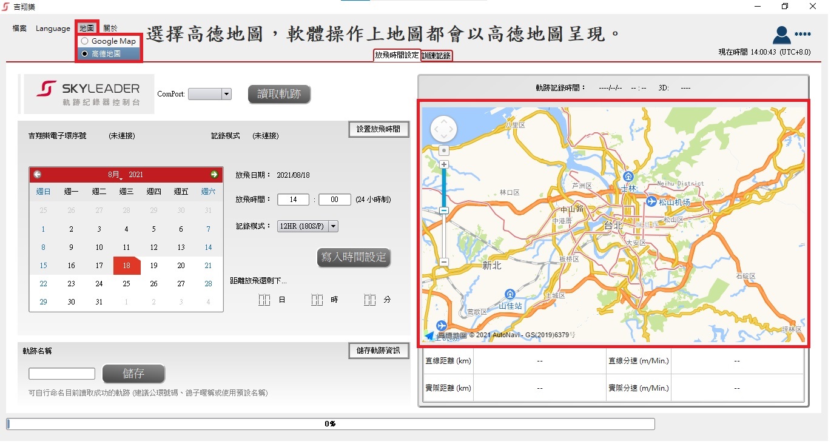Click the user profile icon
831x444 pixels.
(782, 35)
